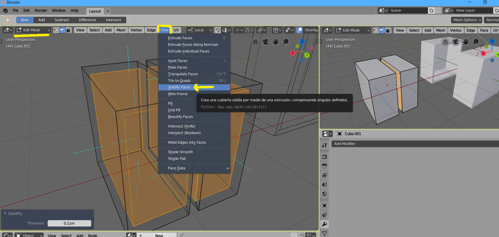Collapse the Solidify operator panel
This screenshot has width=499, height=237.
coord(5,213)
